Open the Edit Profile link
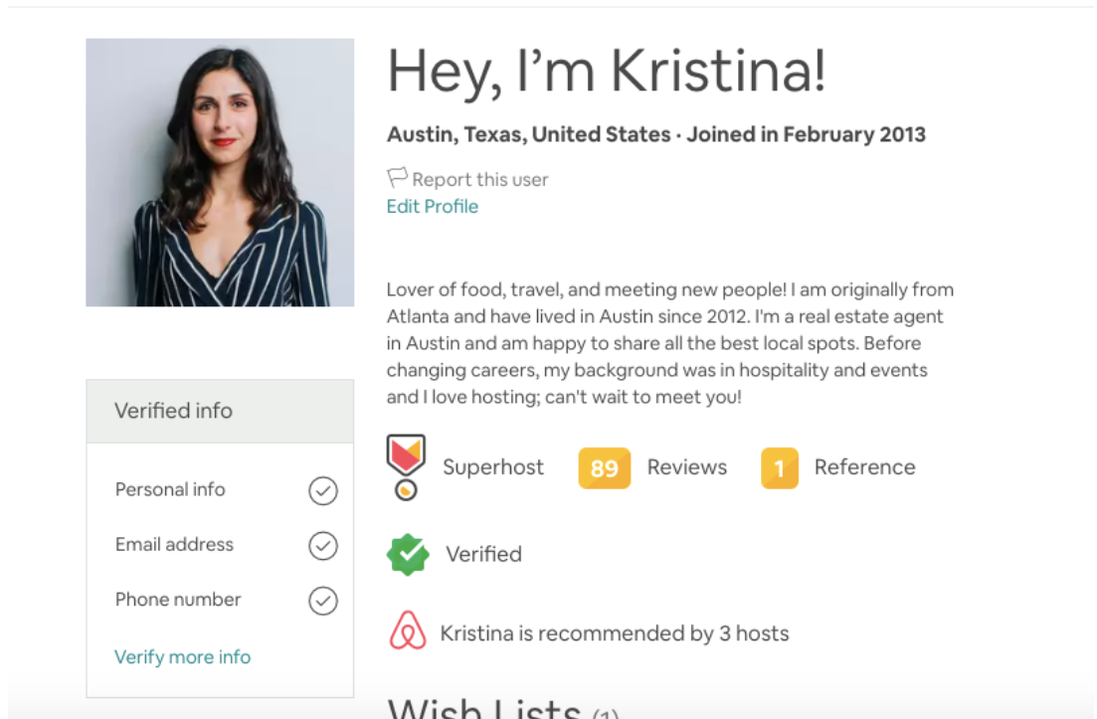 433,206
